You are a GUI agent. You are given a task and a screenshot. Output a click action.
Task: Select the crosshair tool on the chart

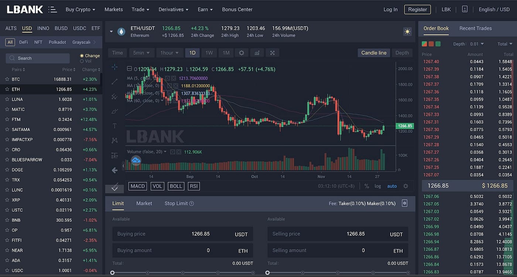point(114,67)
